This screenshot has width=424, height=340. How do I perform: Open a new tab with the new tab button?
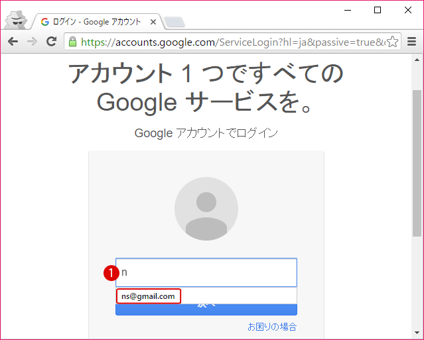click(x=174, y=23)
